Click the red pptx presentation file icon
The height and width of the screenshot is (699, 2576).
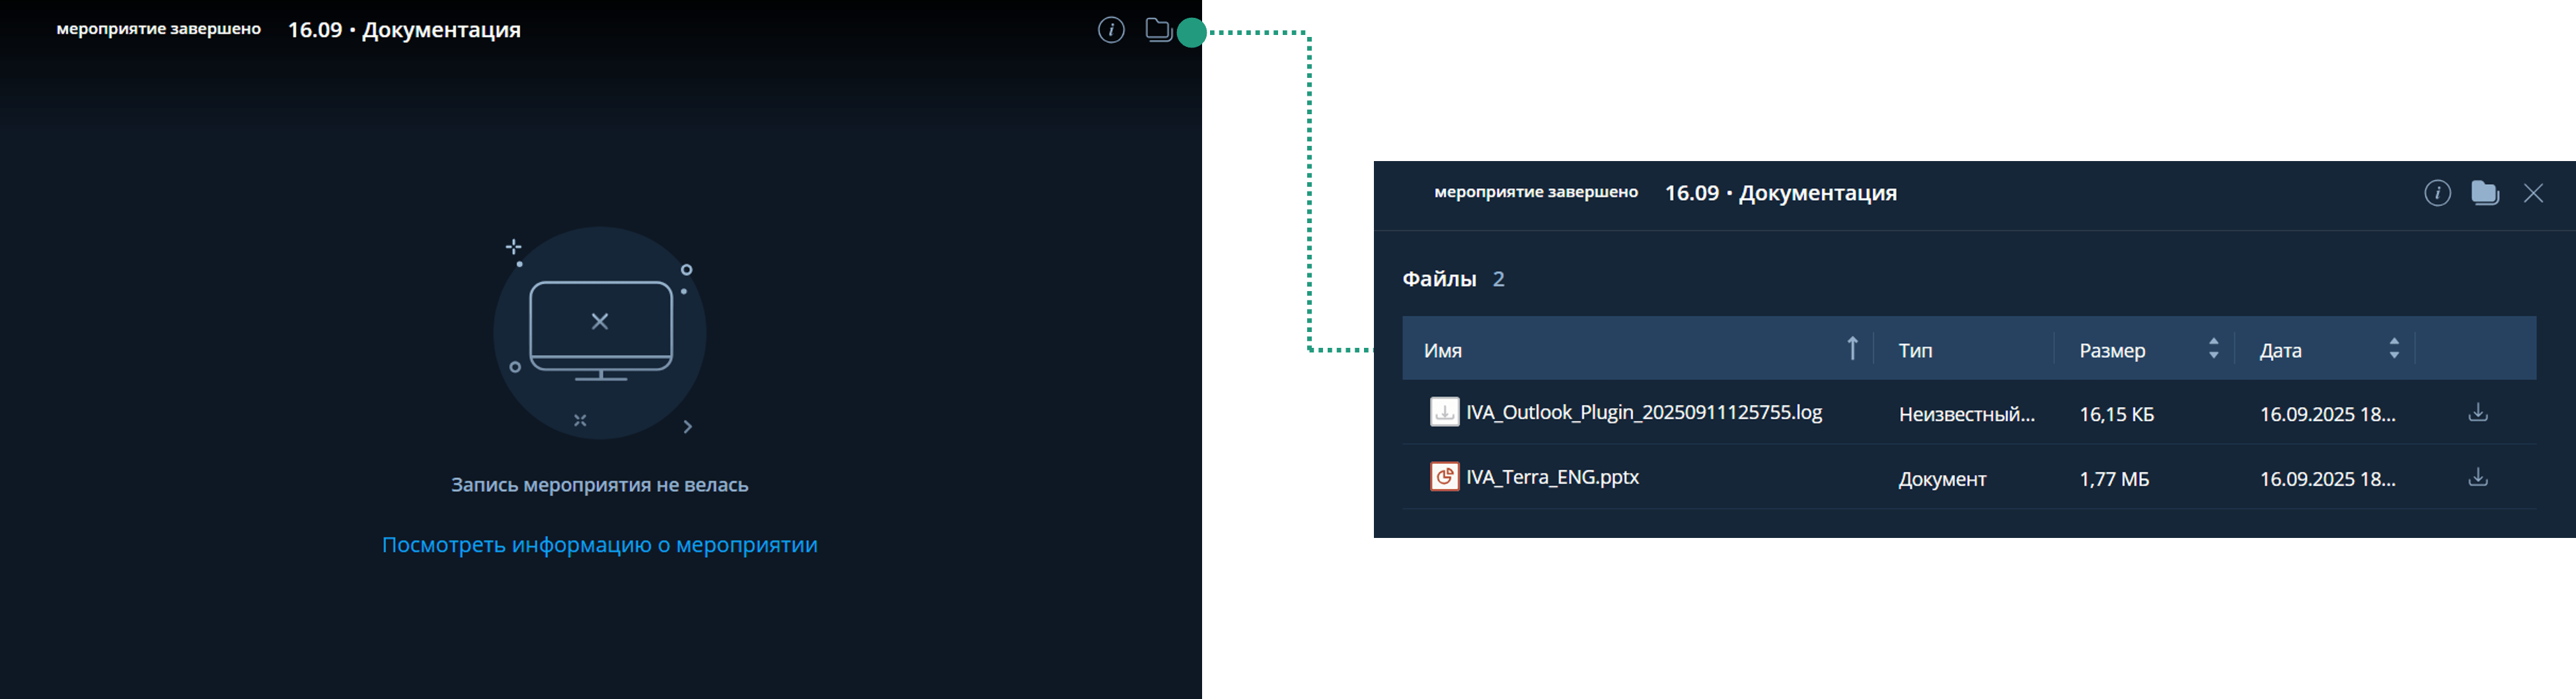point(1444,477)
